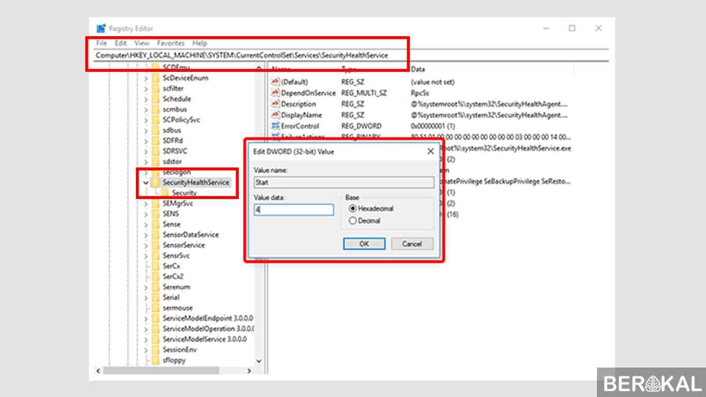
Task: Click the REG_MULTI_SZ type cell
Action: tap(364, 93)
